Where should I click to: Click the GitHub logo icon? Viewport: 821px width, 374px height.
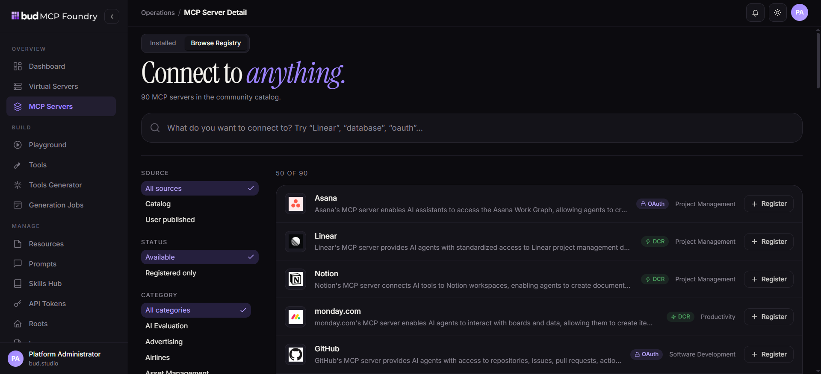pos(295,354)
